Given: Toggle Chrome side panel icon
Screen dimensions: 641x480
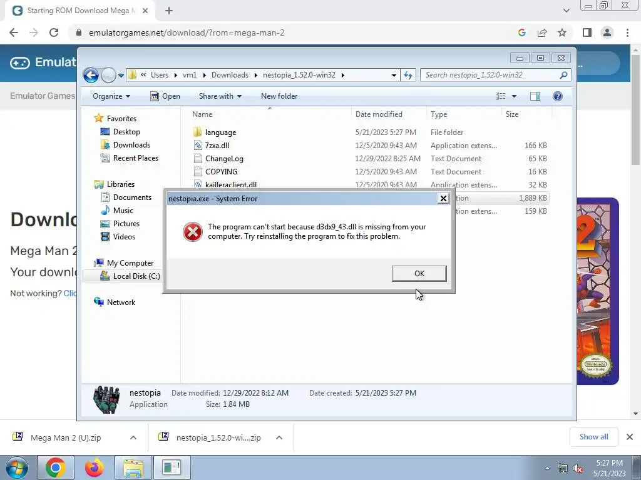Looking at the screenshot, I should click(x=587, y=32).
